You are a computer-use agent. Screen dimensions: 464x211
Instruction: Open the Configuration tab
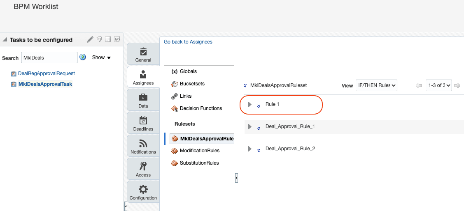pyautogui.click(x=143, y=192)
